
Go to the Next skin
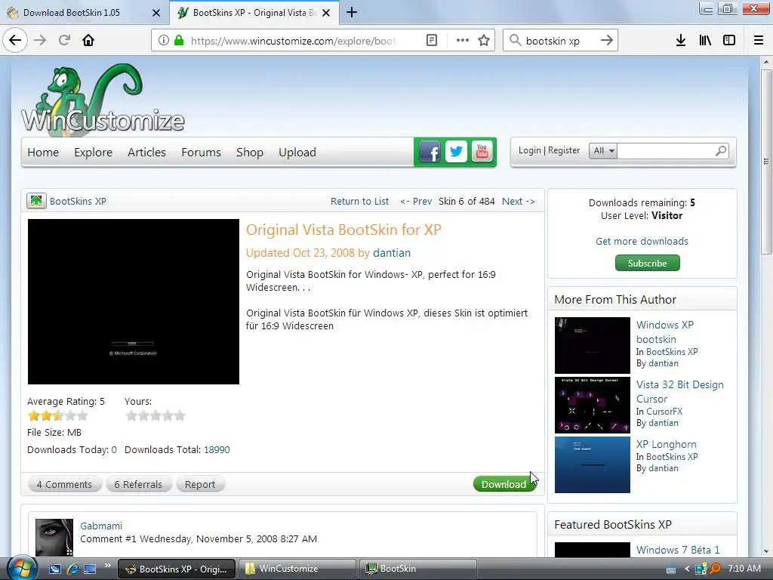tap(518, 201)
